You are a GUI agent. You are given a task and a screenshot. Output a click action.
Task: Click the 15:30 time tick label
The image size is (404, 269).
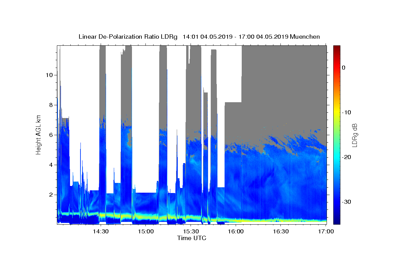coord(191,232)
